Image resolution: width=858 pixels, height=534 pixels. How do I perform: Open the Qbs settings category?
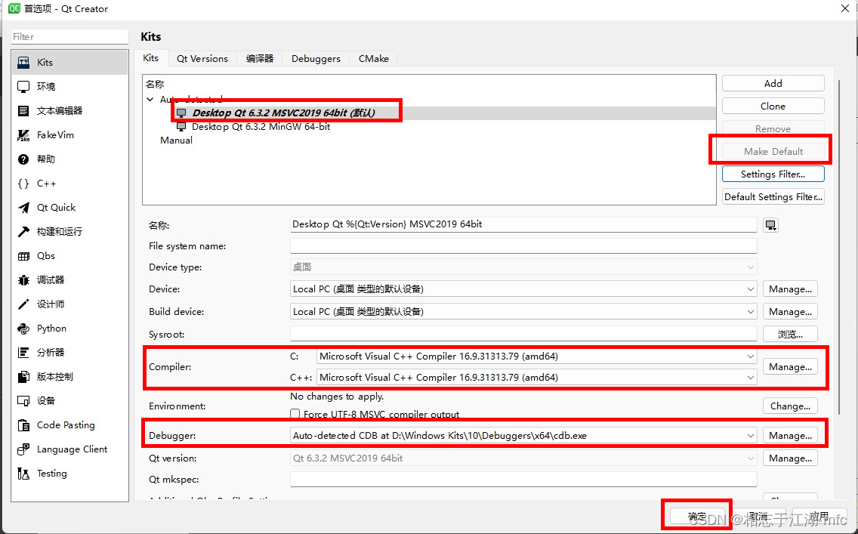point(70,255)
